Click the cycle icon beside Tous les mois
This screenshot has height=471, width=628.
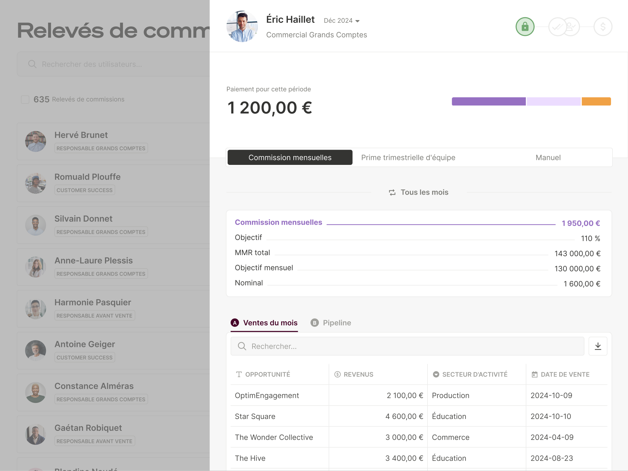[392, 192]
